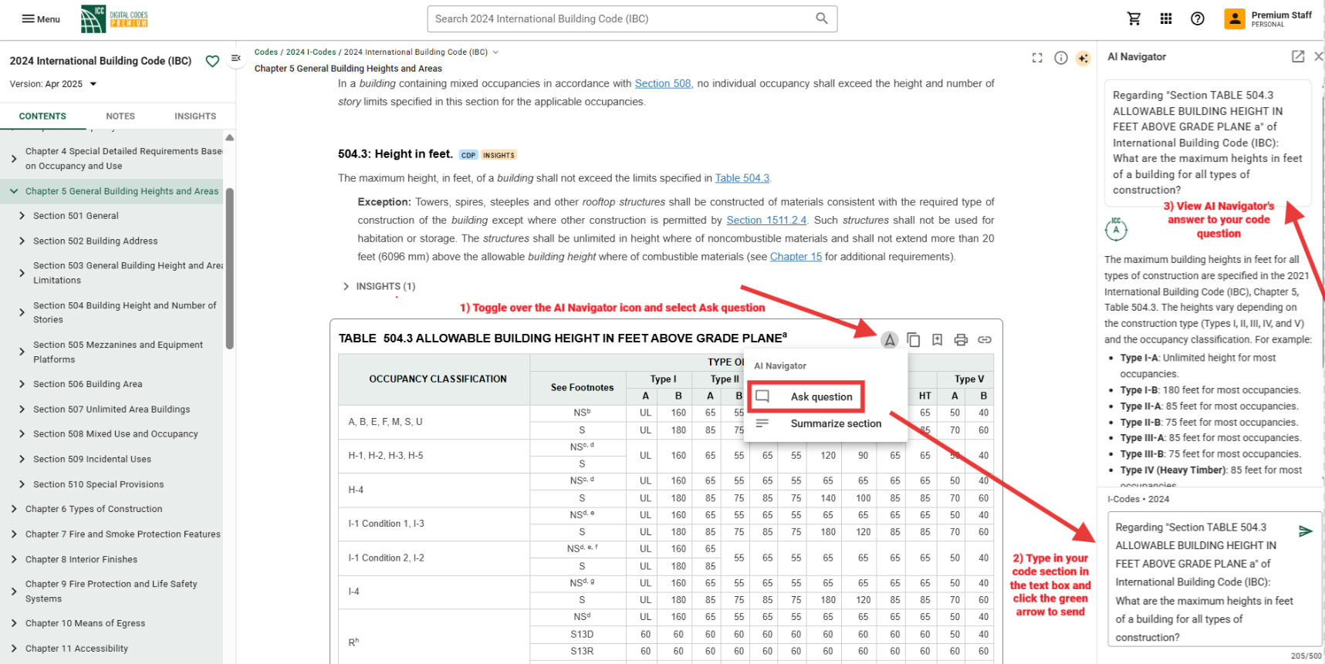Bookmark Table 504.3 using the bookmark icon
The width and height of the screenshot is (1325, 664).
tap(937, 340)
